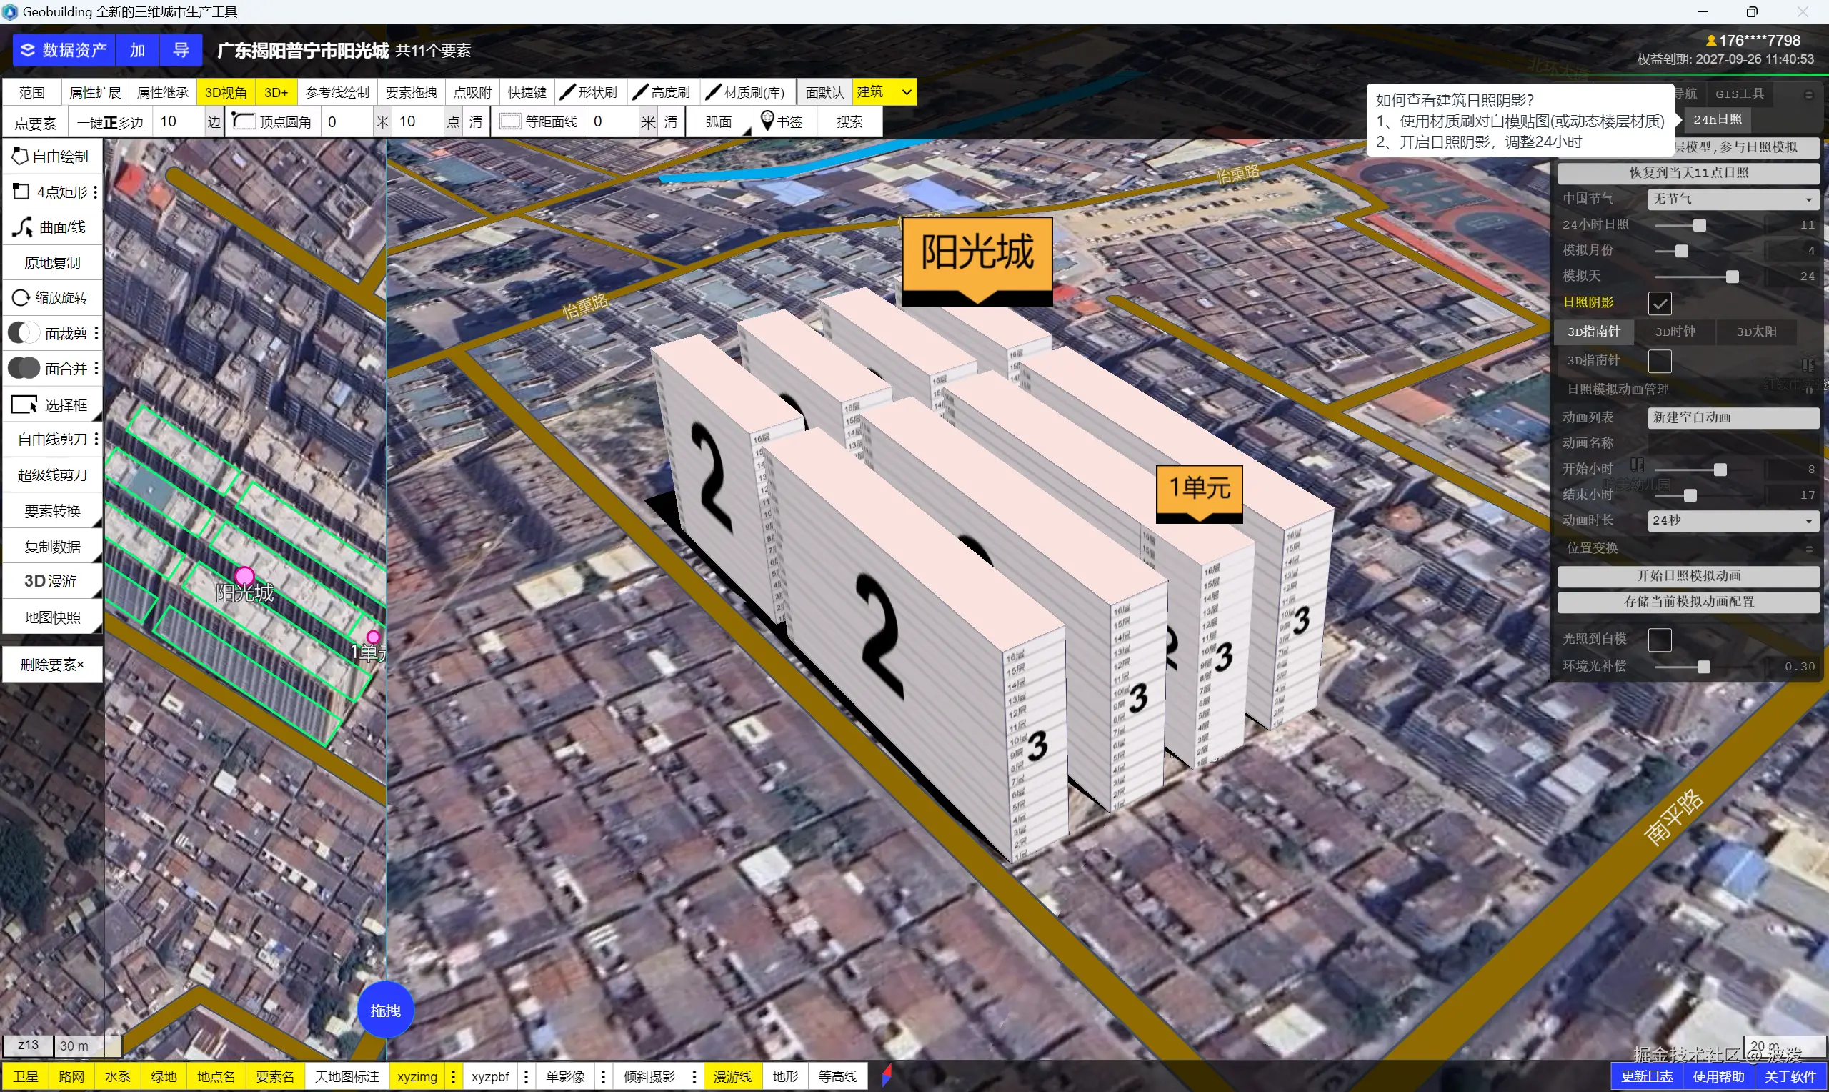Click 开始日照模拟动画 button
The image size is (1829, 1092).
(x=1688, y=575)
